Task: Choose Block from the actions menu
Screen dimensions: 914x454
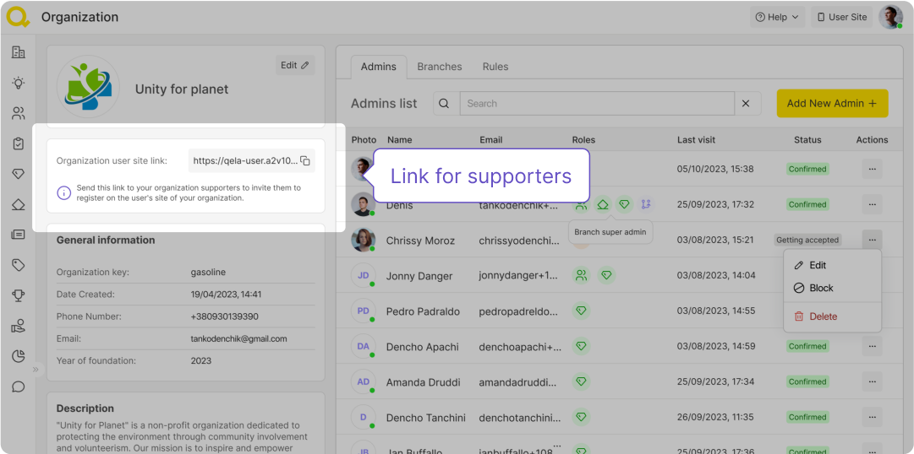Action: pyautogui.click(x=821, y=288)
